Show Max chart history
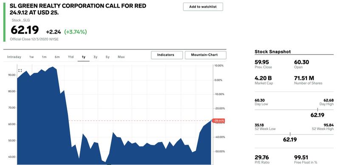The width and height of the screenshot is (340, 165). click(x=121, y=57)
